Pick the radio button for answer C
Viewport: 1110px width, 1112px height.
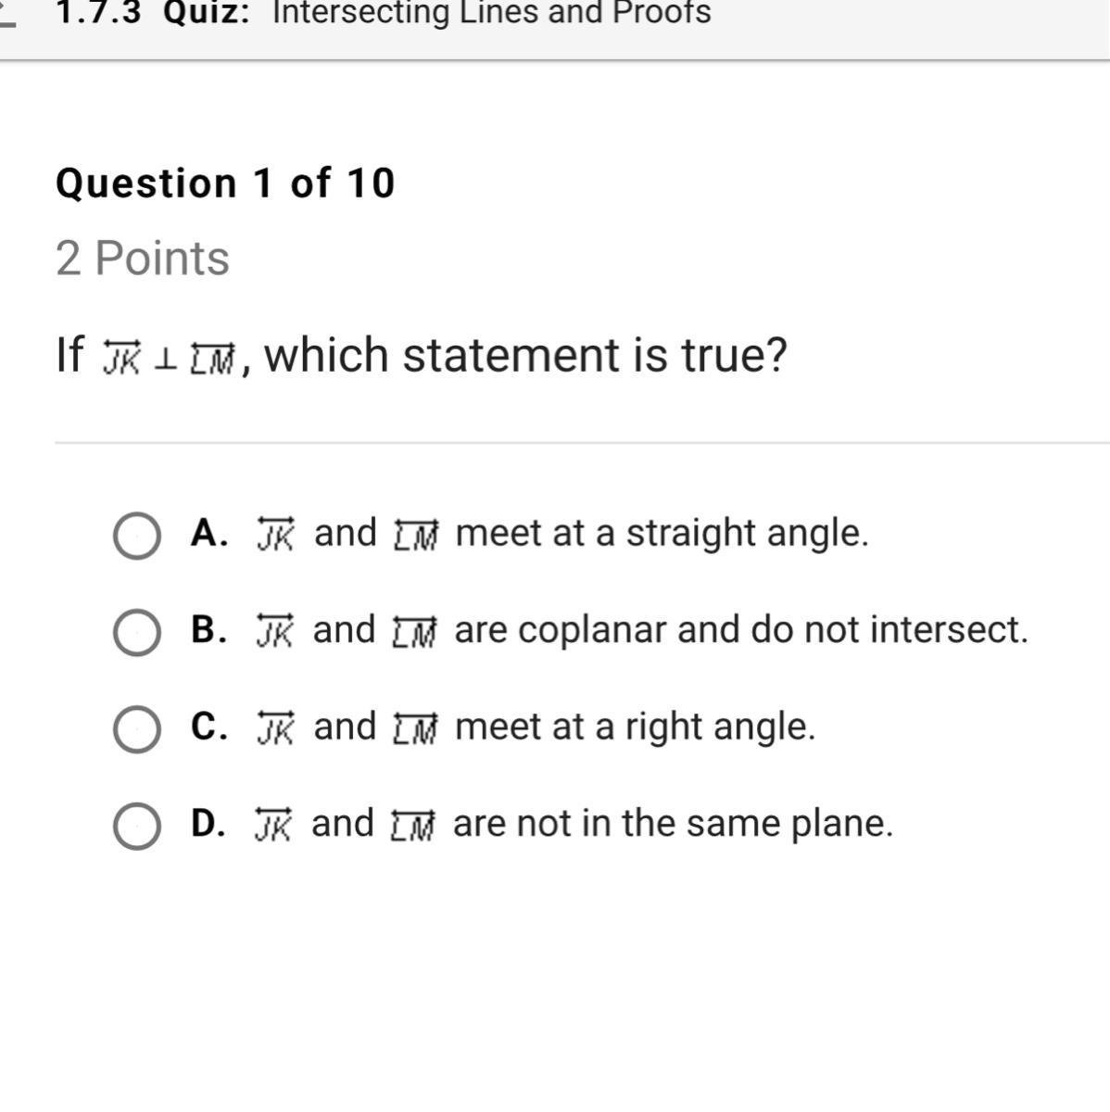click(x=136, y=728)
